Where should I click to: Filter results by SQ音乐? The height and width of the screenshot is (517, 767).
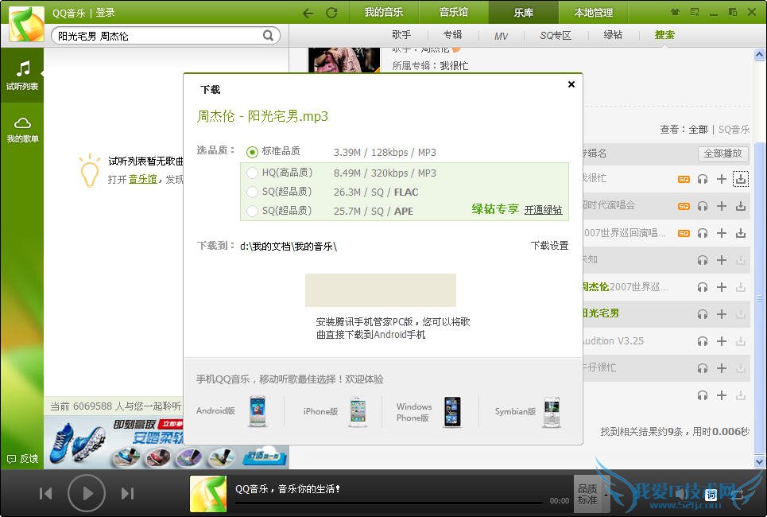tap(734, 129)
